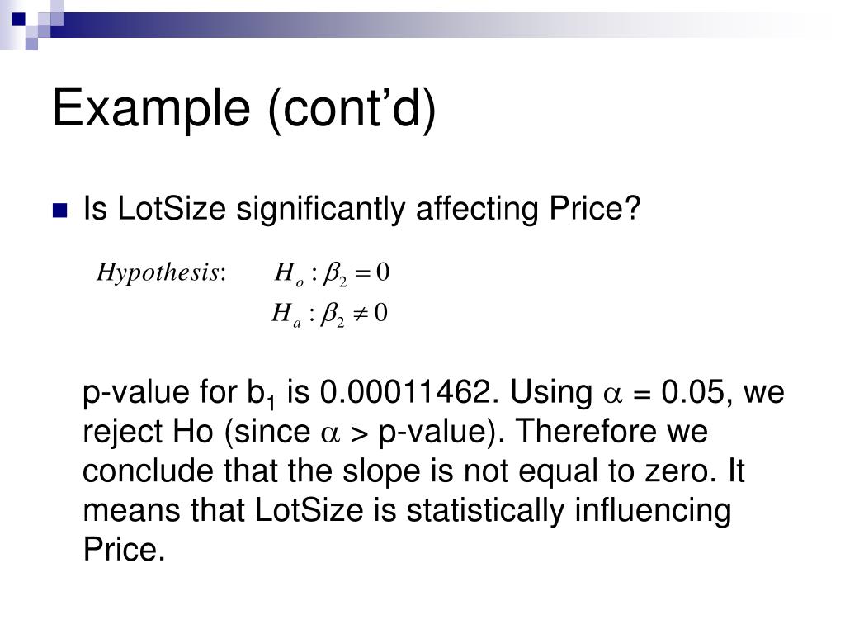Click the phrase 'not equal to zero'

click(590, 471)
